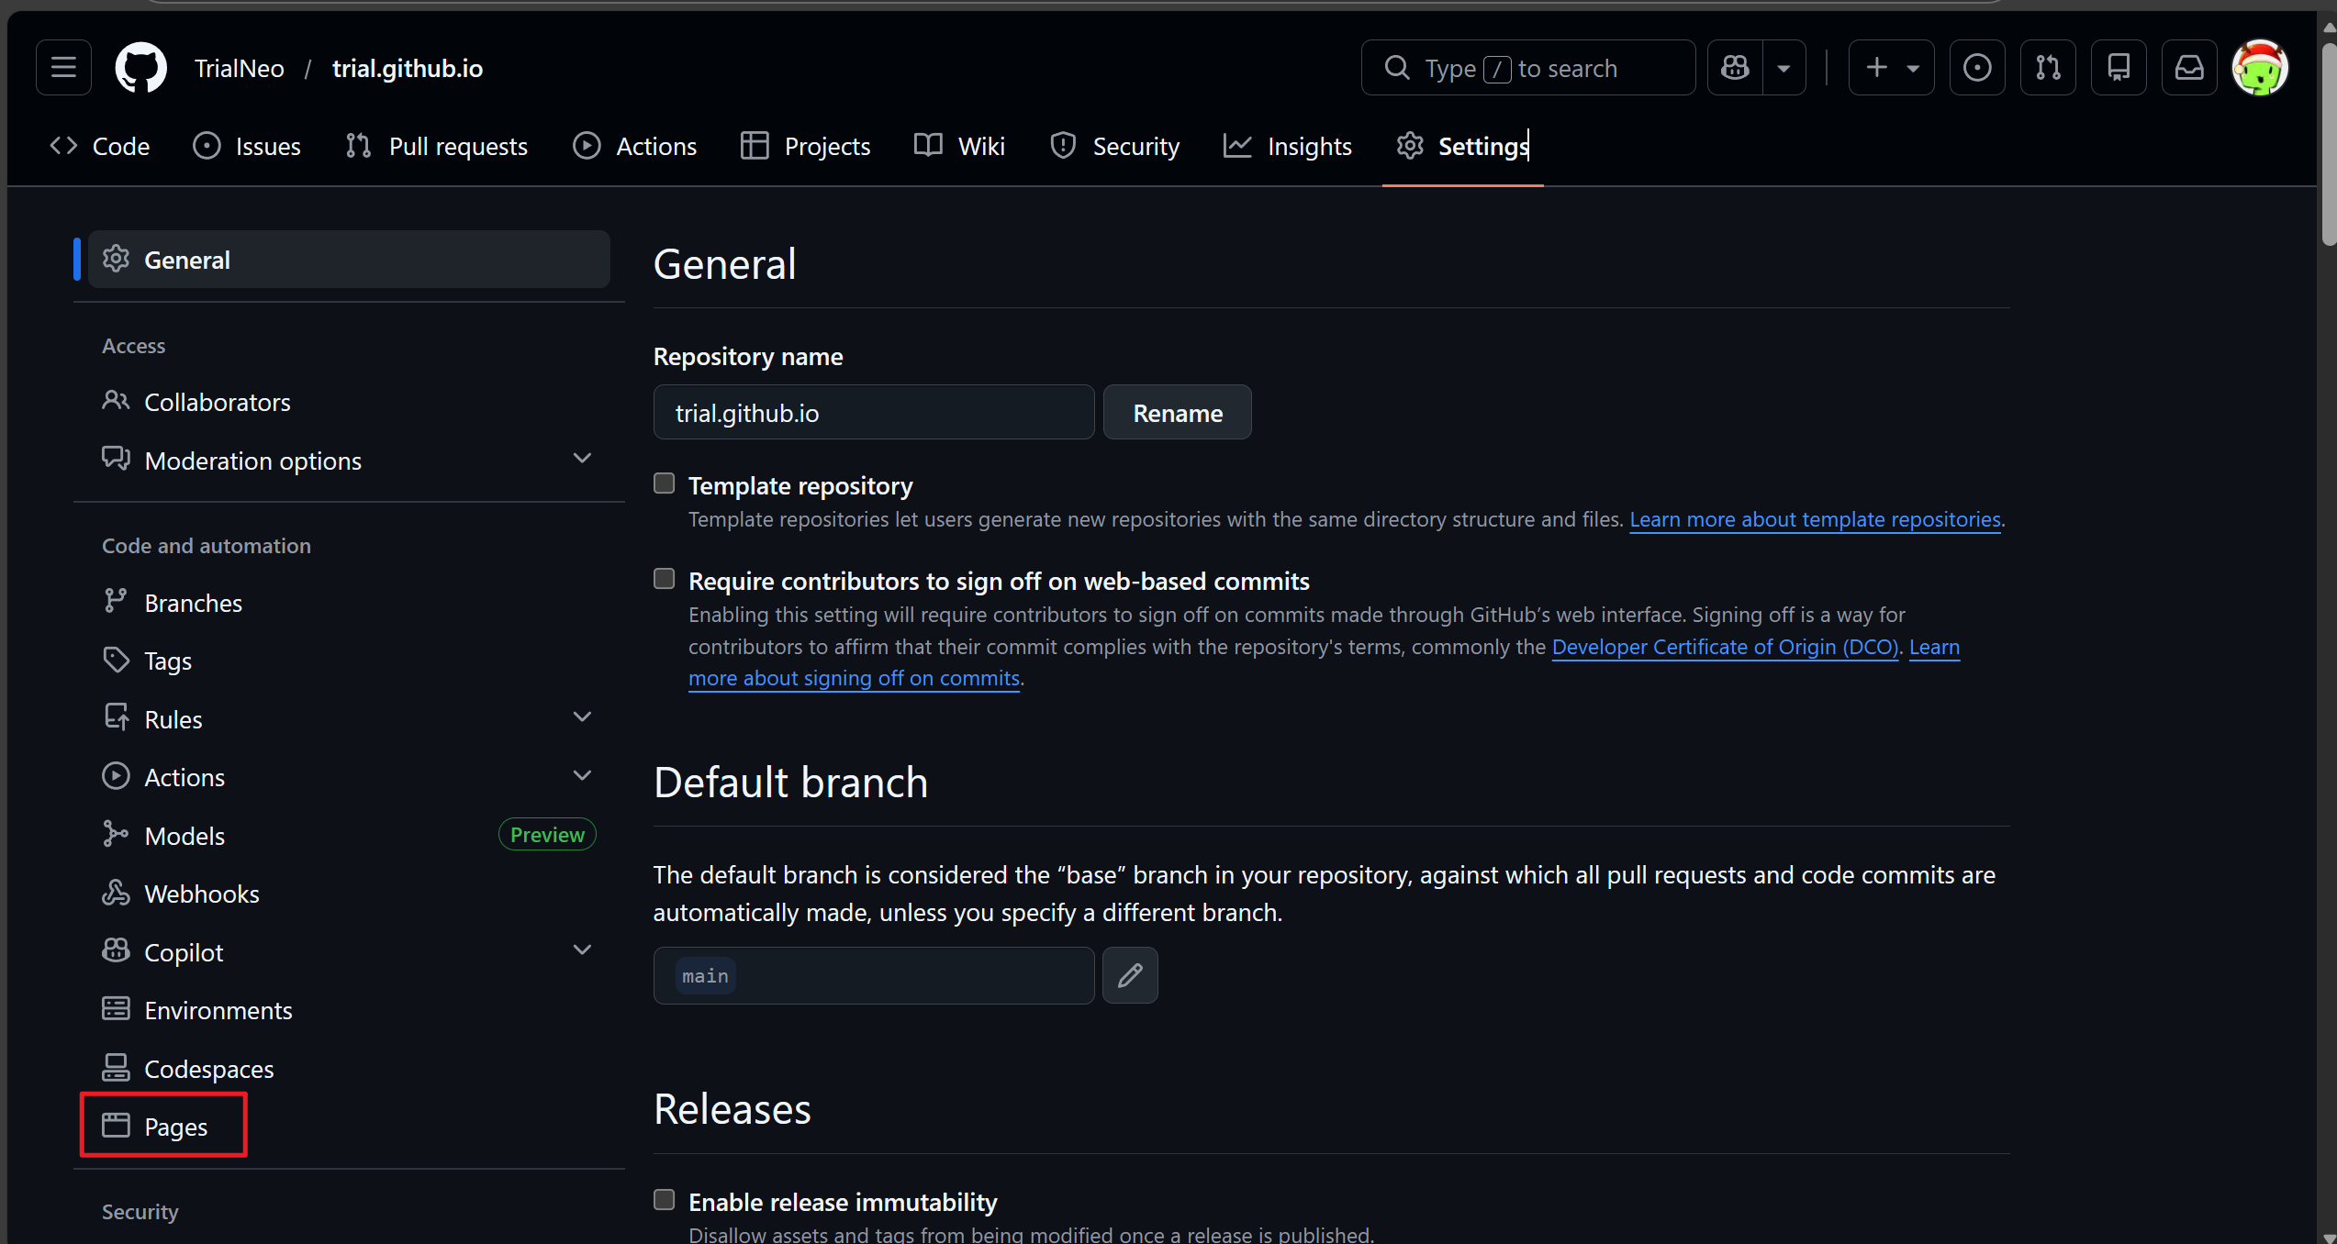Screen dimensions: 2337x1244
Task: Enable the Template repository checkbox
Action: click(664, 483)
